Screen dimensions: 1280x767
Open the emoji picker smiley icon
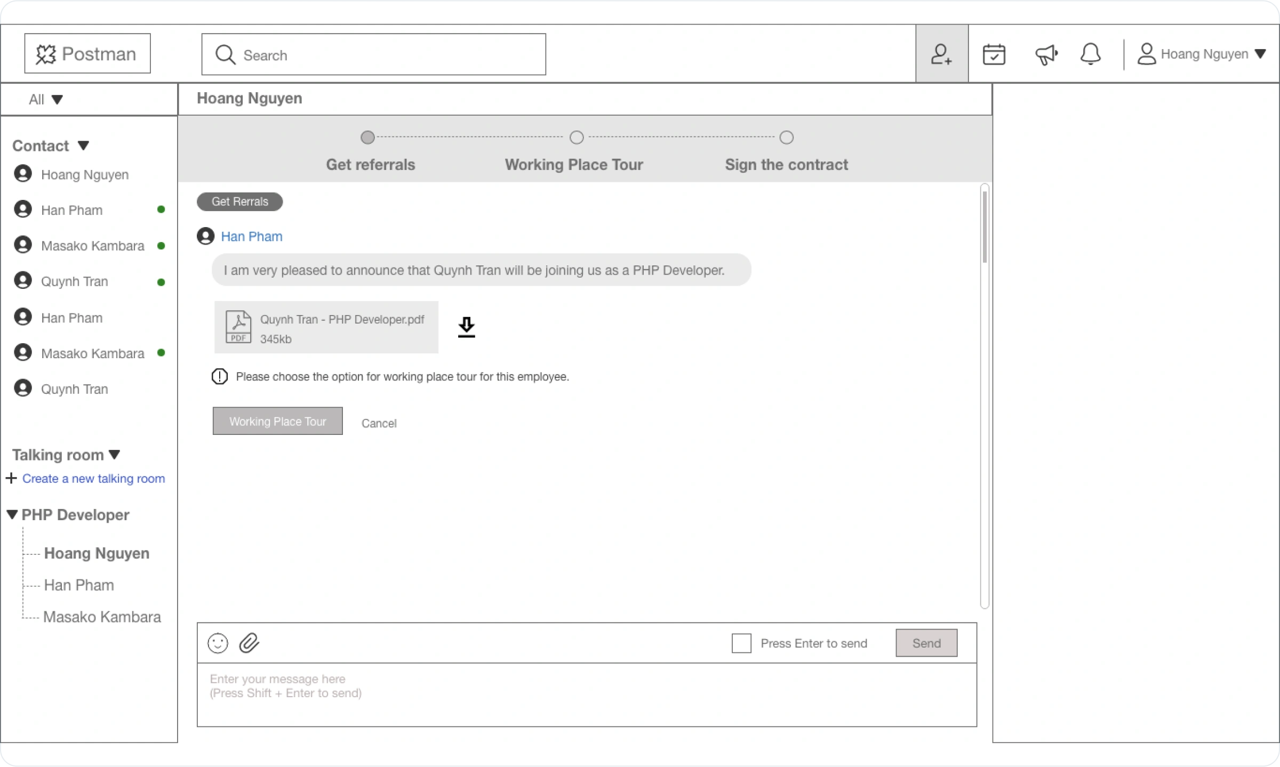pyautogui.click(x=218, y=643)
